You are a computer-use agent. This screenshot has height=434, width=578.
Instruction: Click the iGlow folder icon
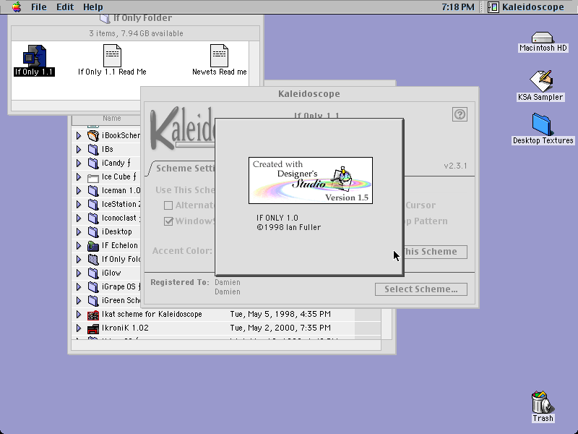tap(93, 273)
